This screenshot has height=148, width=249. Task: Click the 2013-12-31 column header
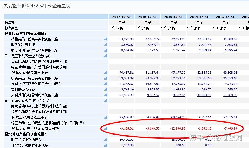click(x=225, y=17)
